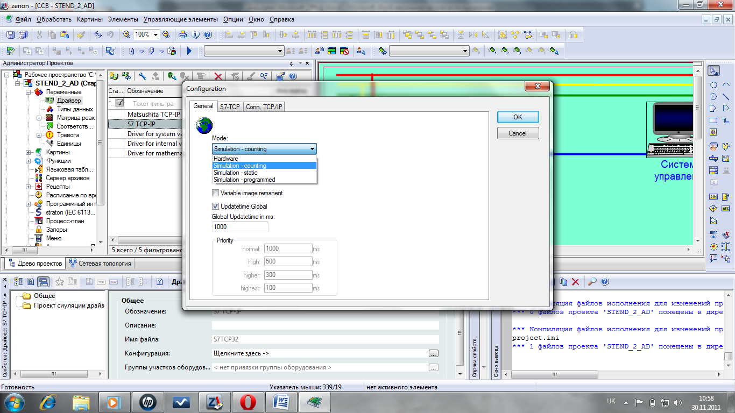Screen dimensions: 735x413
Task: Pick Simulation - programmed in Mode dropdown
Action: click(244, 180)
